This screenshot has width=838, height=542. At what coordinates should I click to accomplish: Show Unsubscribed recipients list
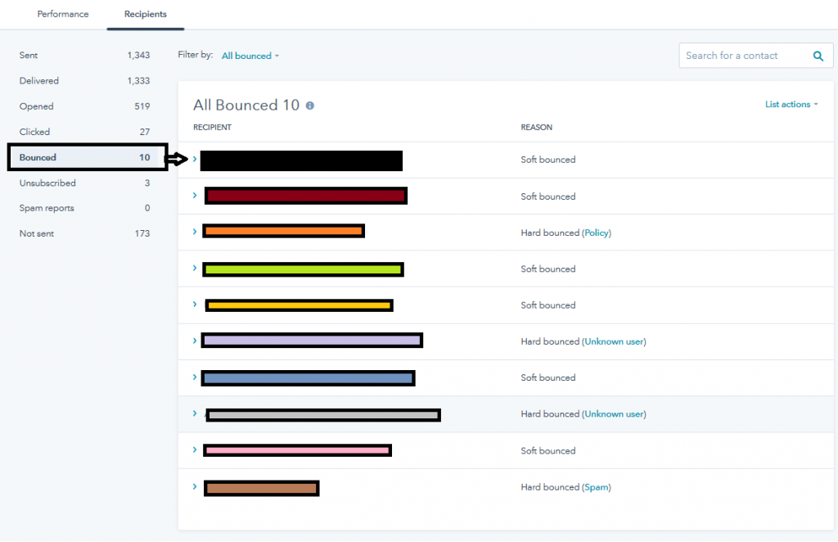coord(84,183)
